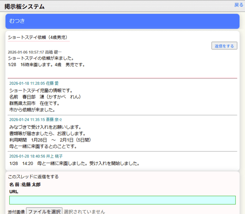
Task: Click the text ショートステイの依頼が来ました
Action: [x=42, y=58]
